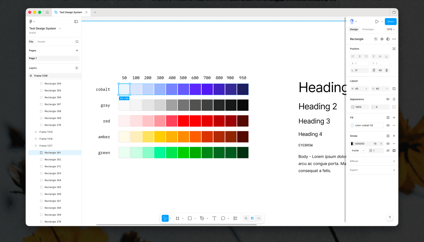
Task: Select the Rectangle shape tool
Action: coord(190,218)
